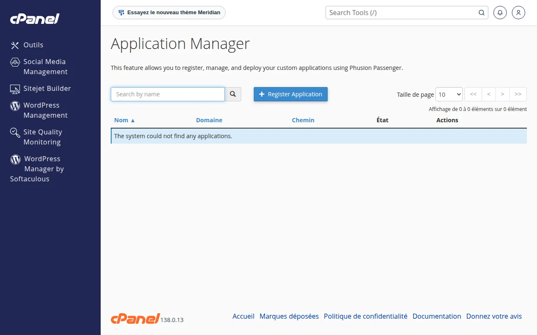Sort the table by Chemin
The width and height of the screenshot is (537, 335).
pos(303,120)
